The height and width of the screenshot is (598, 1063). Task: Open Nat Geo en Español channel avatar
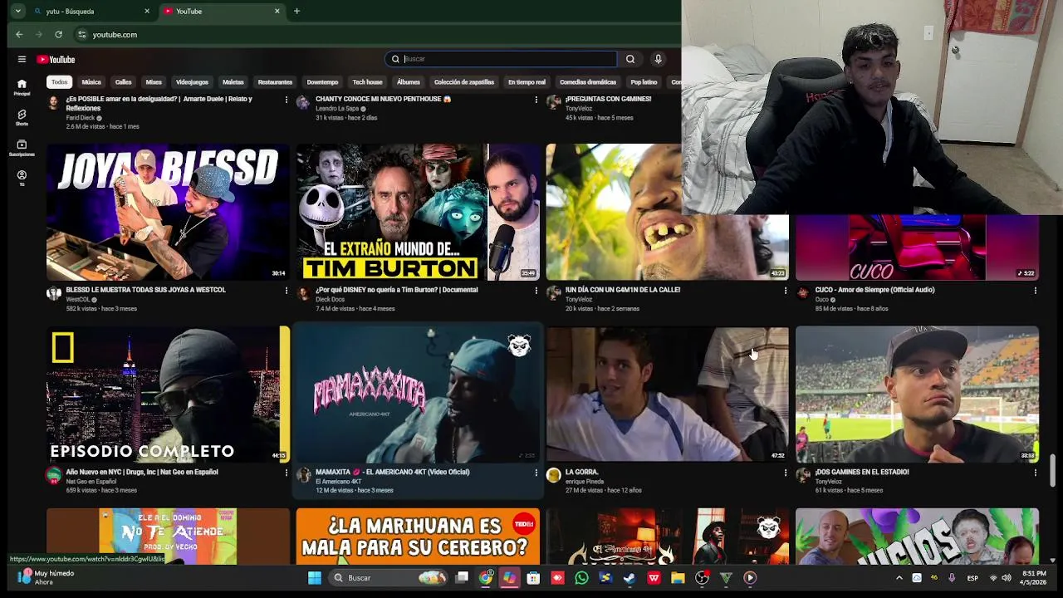[x=54, y=475]
